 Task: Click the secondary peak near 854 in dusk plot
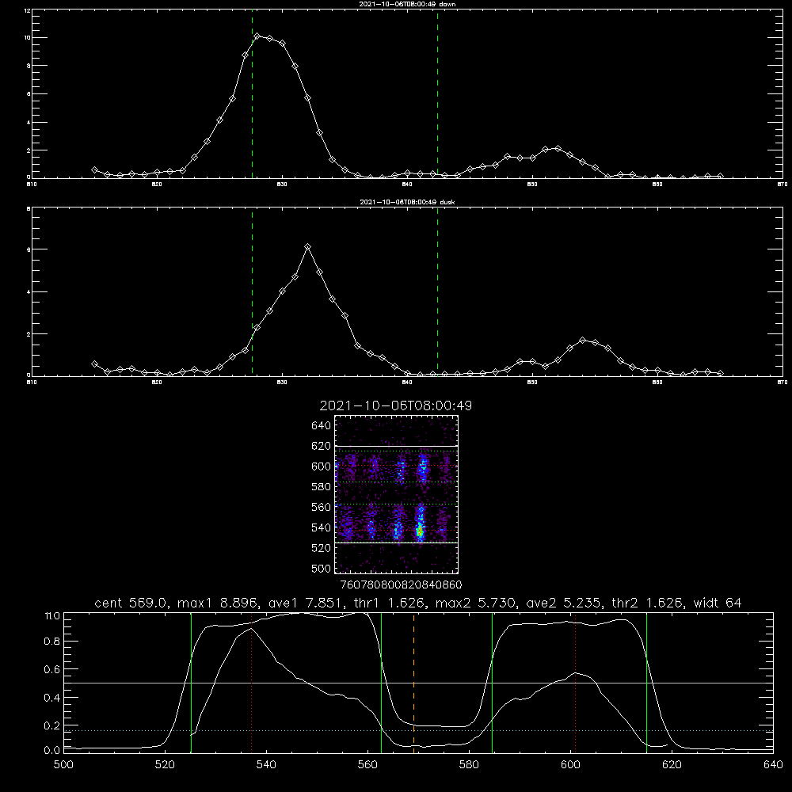582,340
